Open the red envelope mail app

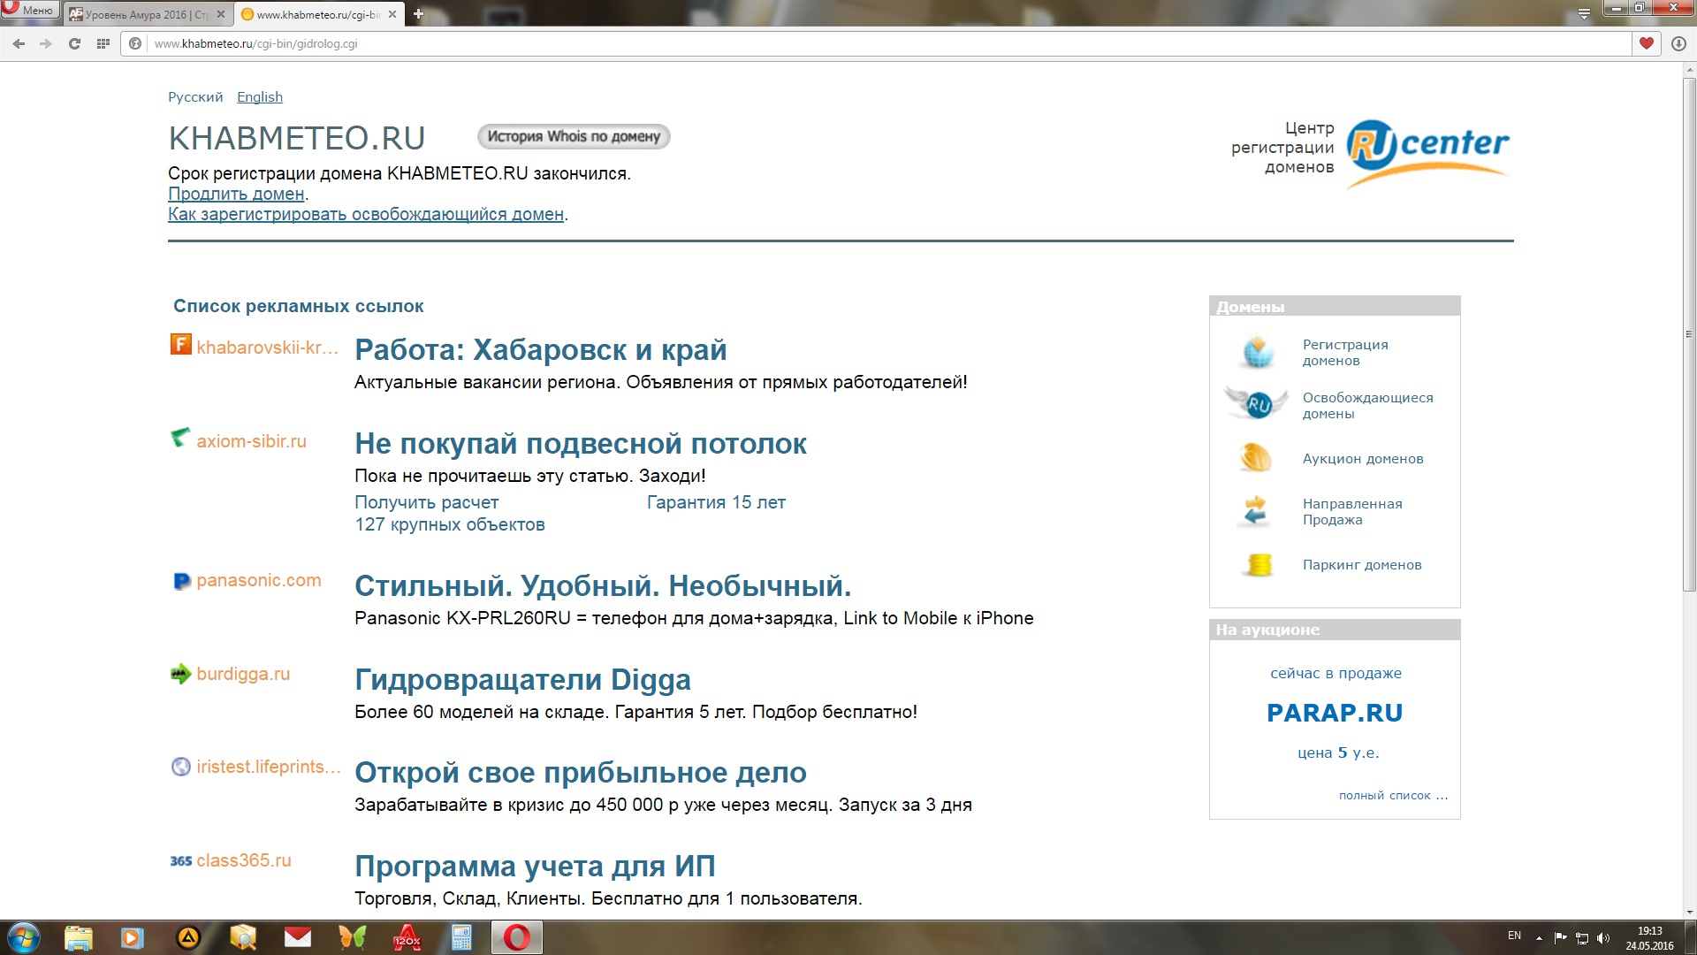(x=298, y=937)
